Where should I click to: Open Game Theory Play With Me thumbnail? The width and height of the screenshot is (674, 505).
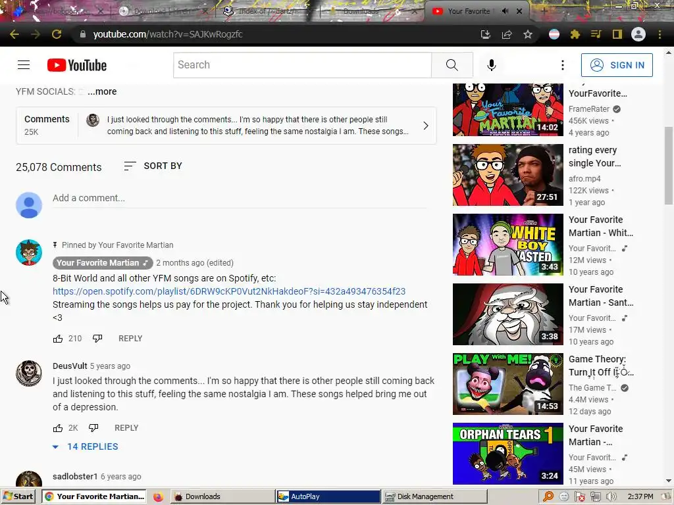pos(507,384)
